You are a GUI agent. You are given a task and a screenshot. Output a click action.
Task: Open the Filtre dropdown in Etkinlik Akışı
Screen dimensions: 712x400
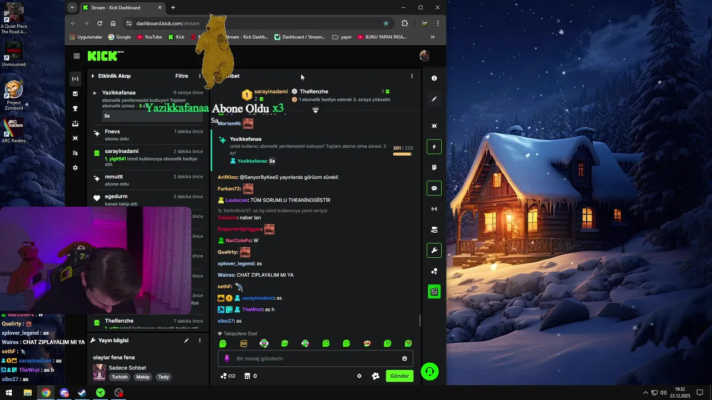(x=181, y=76)
